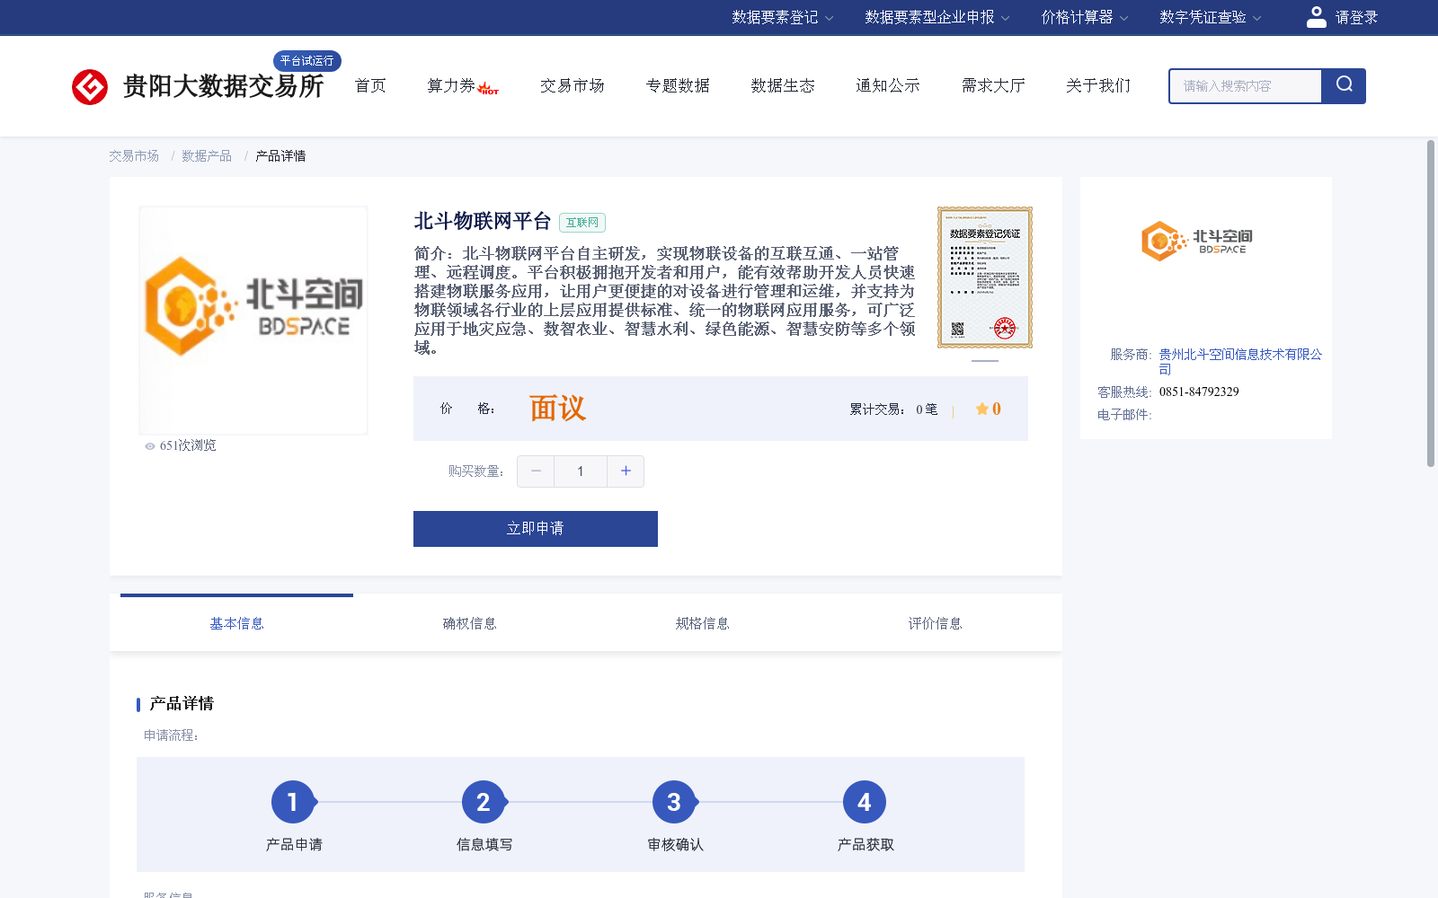Click the search input field

click(1246, 86)
